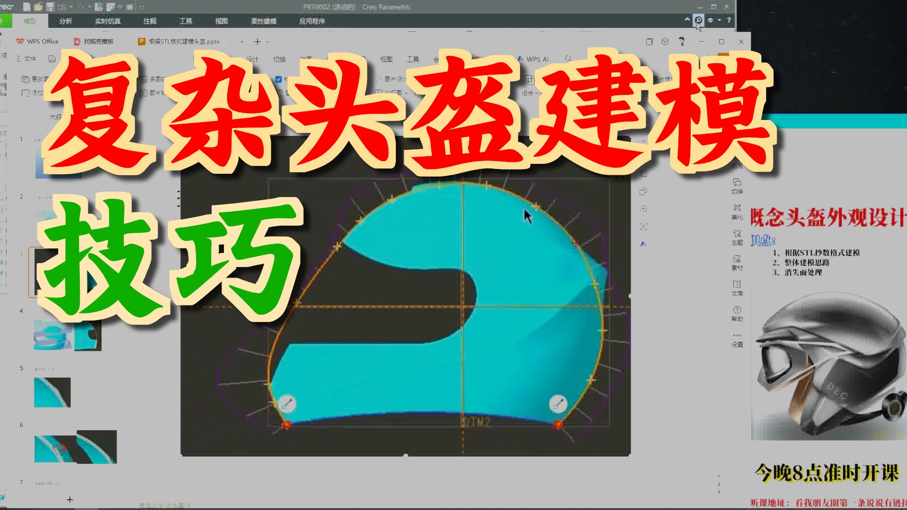Open the small dropdown arrow near Creo's help icon
This screenshot has width=907, height=510.
(x=720, y=20)
